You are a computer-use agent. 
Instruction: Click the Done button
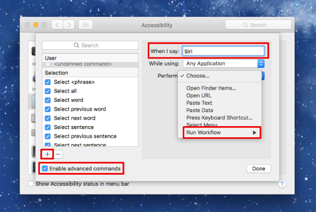259,168
